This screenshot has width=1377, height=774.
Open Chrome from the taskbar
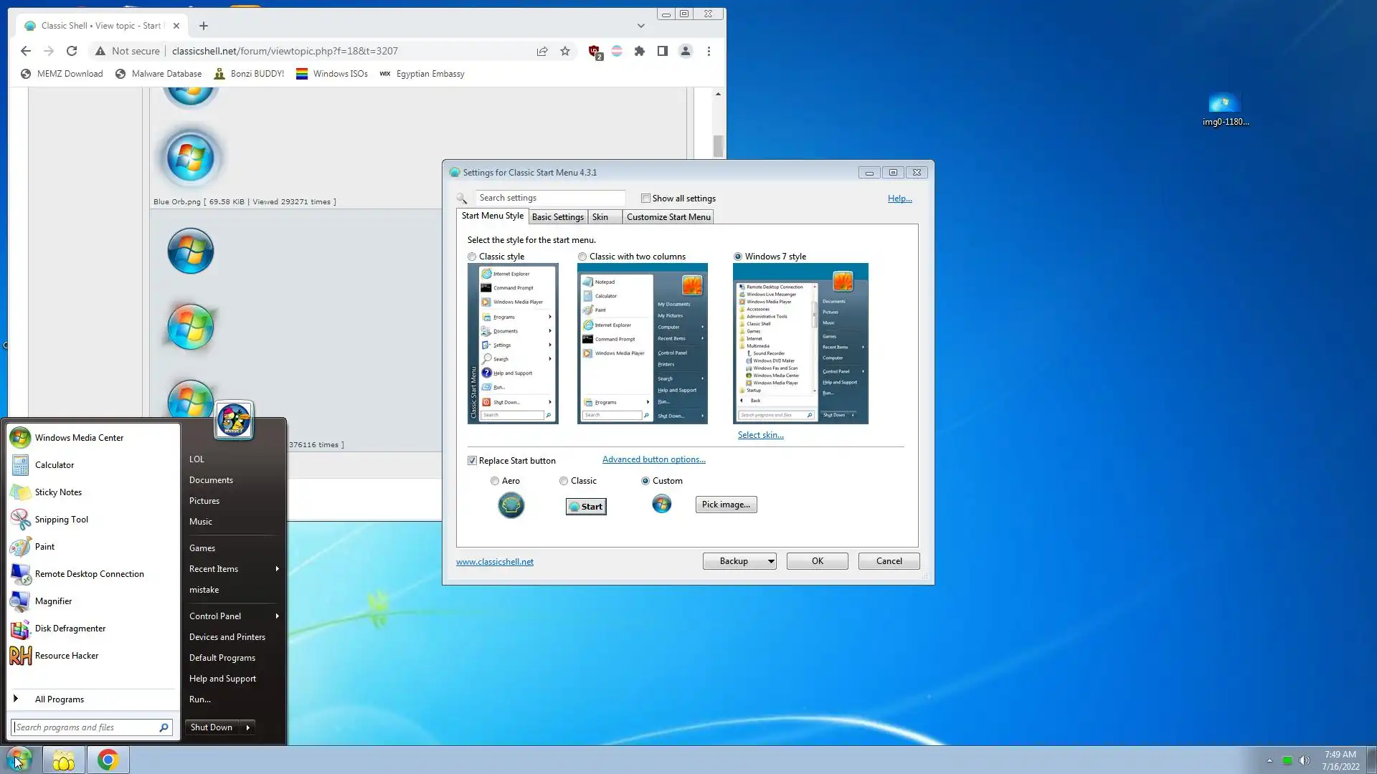coord(108,760)
